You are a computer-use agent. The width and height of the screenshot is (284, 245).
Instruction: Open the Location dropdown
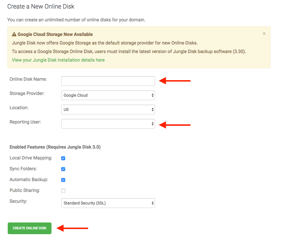pos(108,110)
